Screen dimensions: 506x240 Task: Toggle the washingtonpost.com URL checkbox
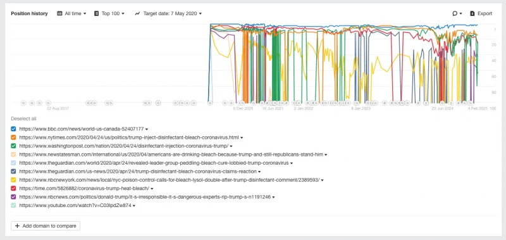[13, 146]
